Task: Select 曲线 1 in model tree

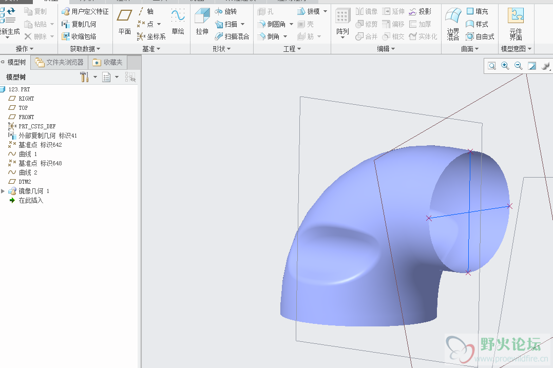Action: (28, 154)
